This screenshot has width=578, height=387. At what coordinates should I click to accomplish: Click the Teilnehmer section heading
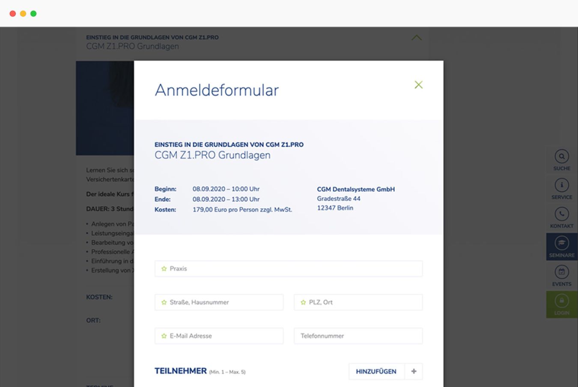(181, 371)
